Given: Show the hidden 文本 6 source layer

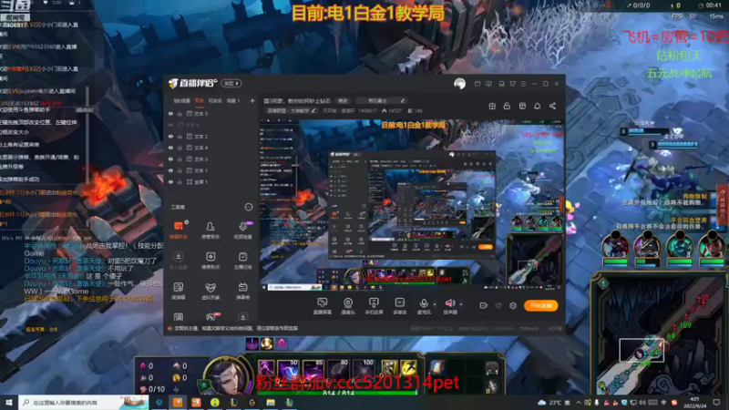Looking at the screenshot, I should click(x=170, y=125).
